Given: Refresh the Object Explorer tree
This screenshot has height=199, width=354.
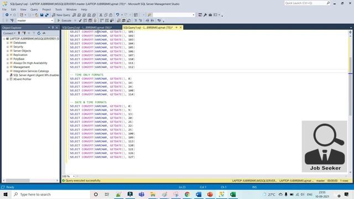Looking at the screenshot, I should 39,33.
